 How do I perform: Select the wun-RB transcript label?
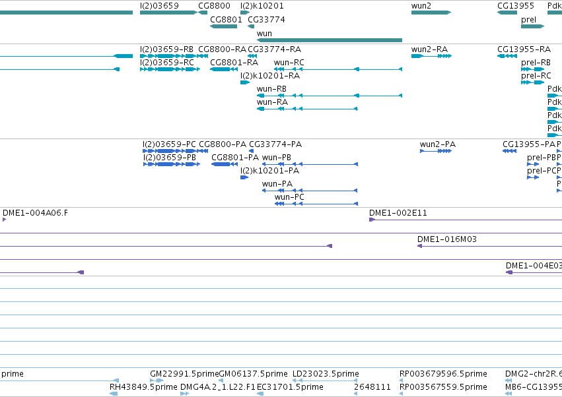(271, 89)
